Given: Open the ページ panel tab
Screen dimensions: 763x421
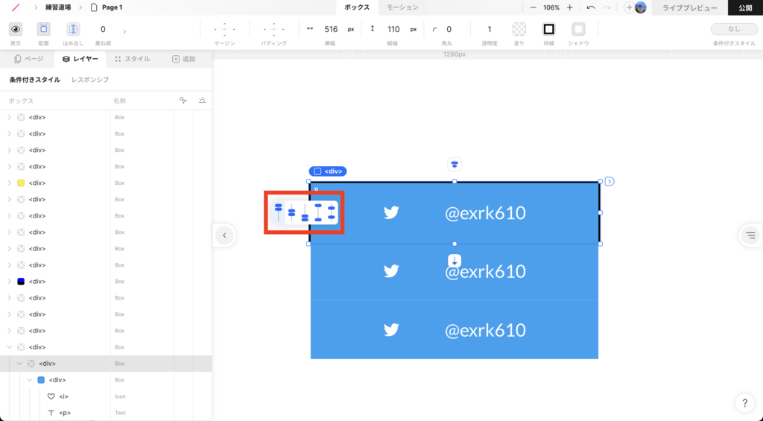Looking at the screenshot, I should tap(29, 59).
